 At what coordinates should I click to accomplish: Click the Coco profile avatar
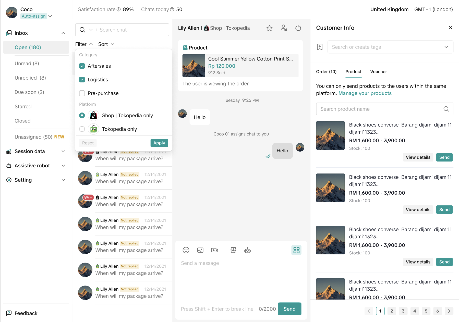[x=12, y=13]
